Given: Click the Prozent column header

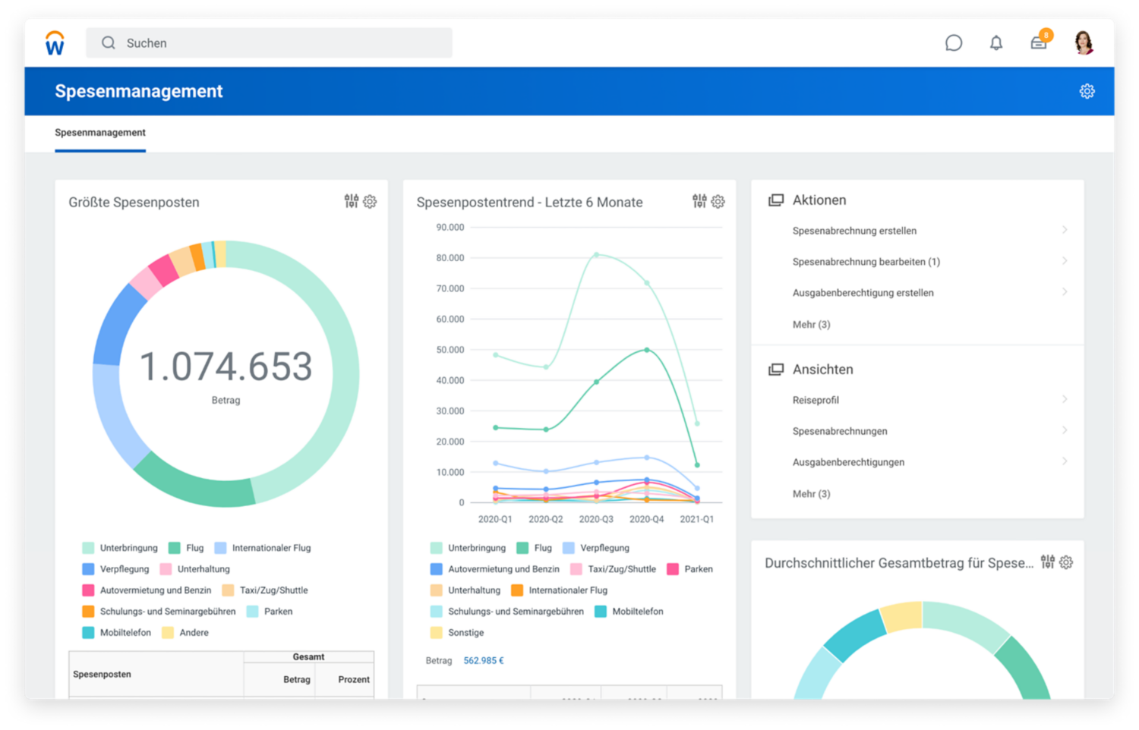Looking at the screenshot, I should point(354,680).
